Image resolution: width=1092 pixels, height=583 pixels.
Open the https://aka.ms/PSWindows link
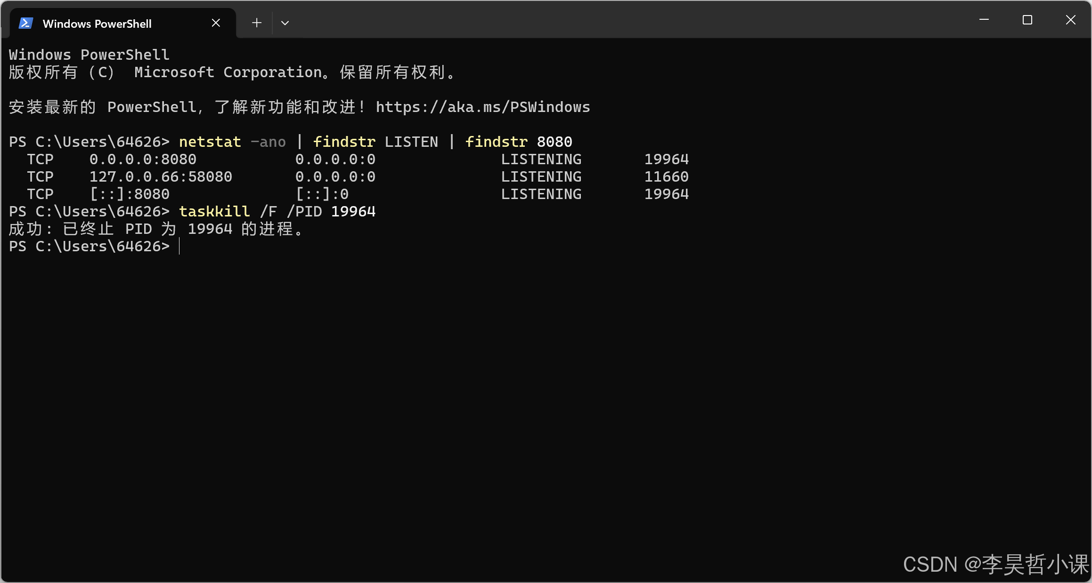coord(482,107)
